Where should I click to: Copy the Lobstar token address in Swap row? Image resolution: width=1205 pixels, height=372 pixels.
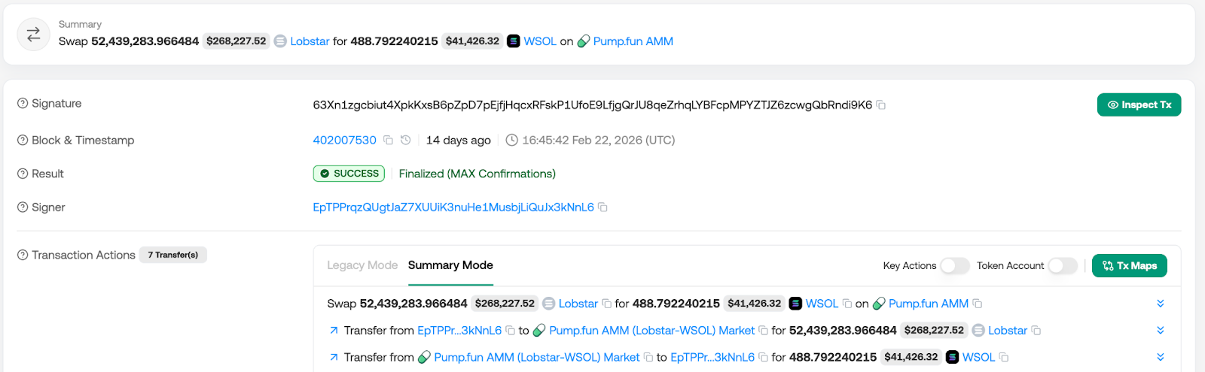click(x=606, y=304)
